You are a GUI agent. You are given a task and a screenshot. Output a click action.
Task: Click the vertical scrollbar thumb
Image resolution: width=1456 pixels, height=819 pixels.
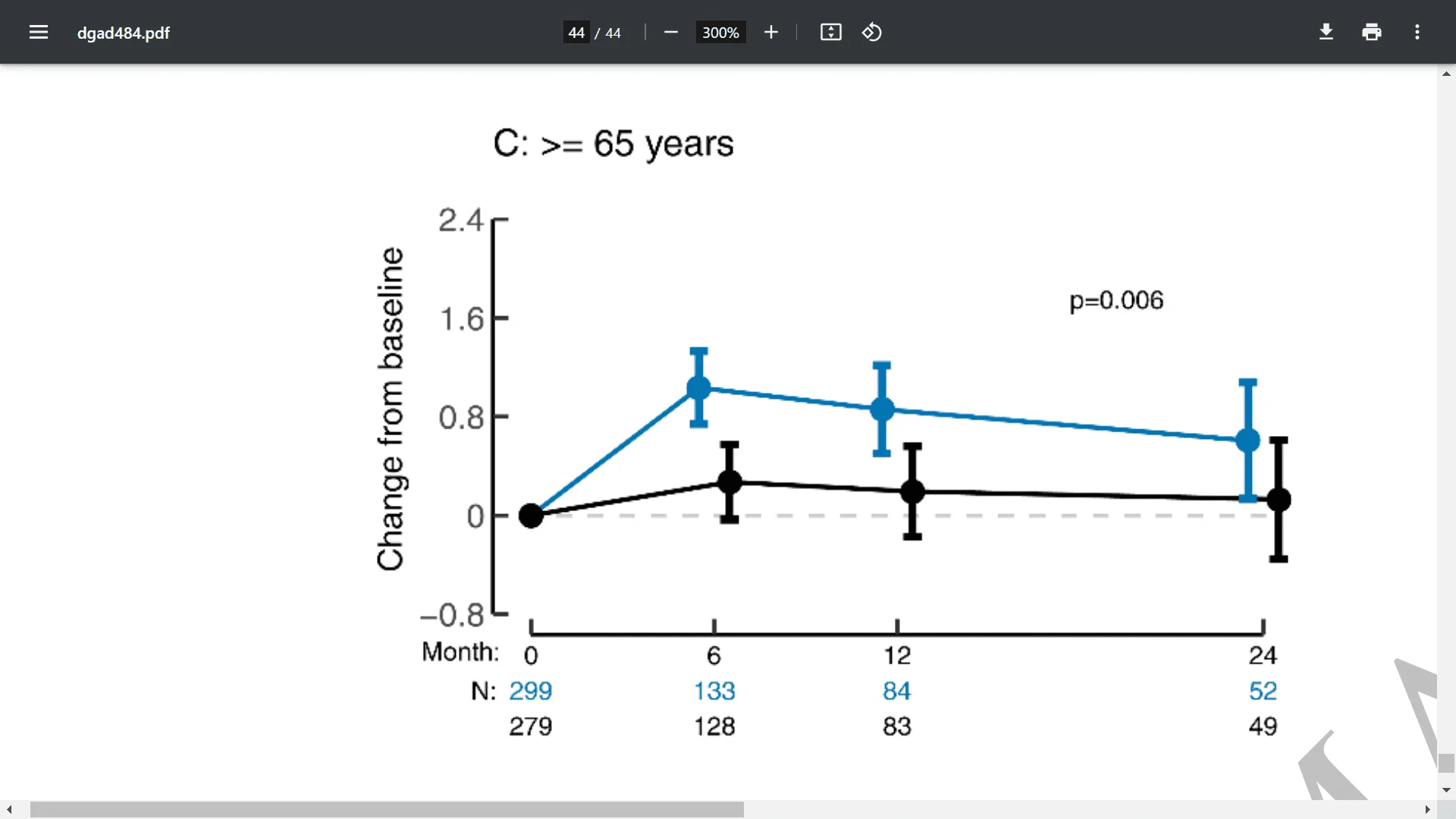(1446, 763)
